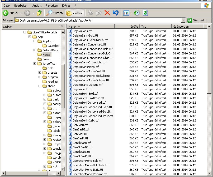213x177 pixels.
Task: Sort by Typ column header
Action: coord(155,27)
